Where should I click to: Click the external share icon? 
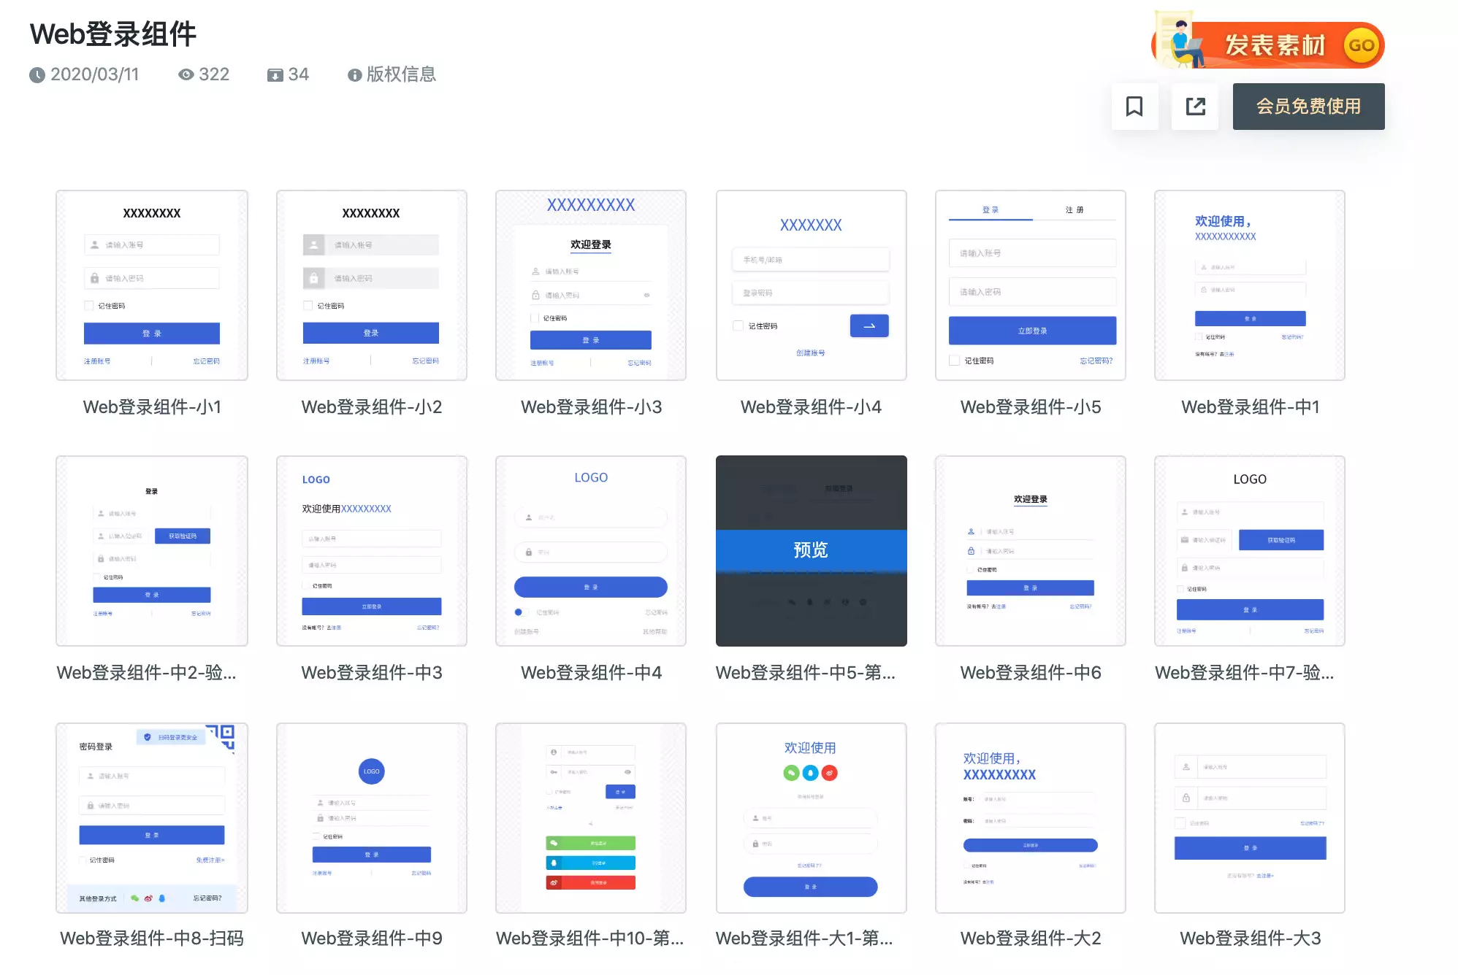[1195, 107]
